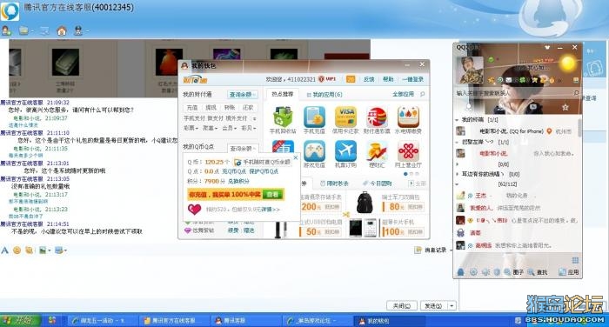The width and height of the screenshot is (609, 327).
Task: Click the black backpack product thumbnail
Action: coord(365,203)
